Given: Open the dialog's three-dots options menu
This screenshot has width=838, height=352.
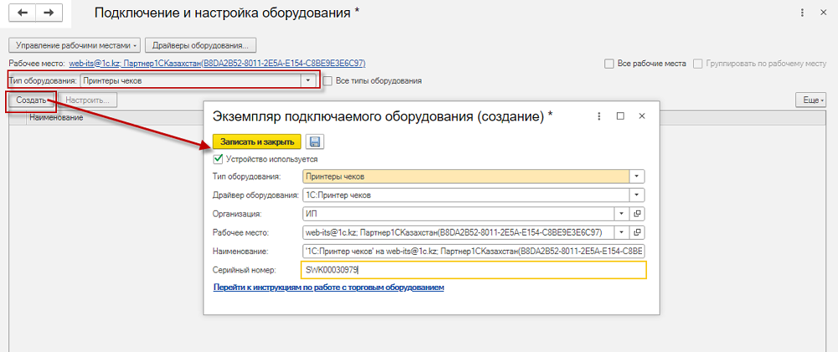Looking at the screenshot, I should click(600, 116).
